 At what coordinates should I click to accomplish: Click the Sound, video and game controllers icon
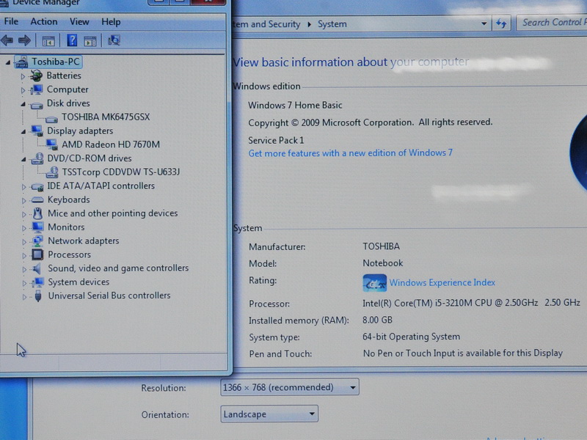[37, 268]
